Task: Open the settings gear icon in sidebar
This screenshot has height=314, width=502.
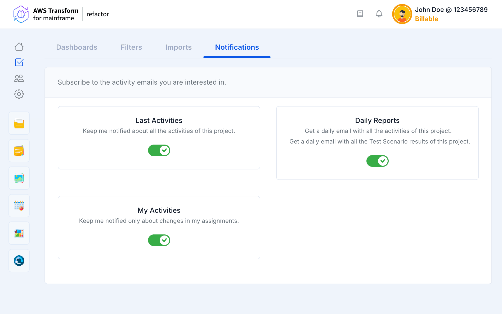Action: [x=19, y=94]
